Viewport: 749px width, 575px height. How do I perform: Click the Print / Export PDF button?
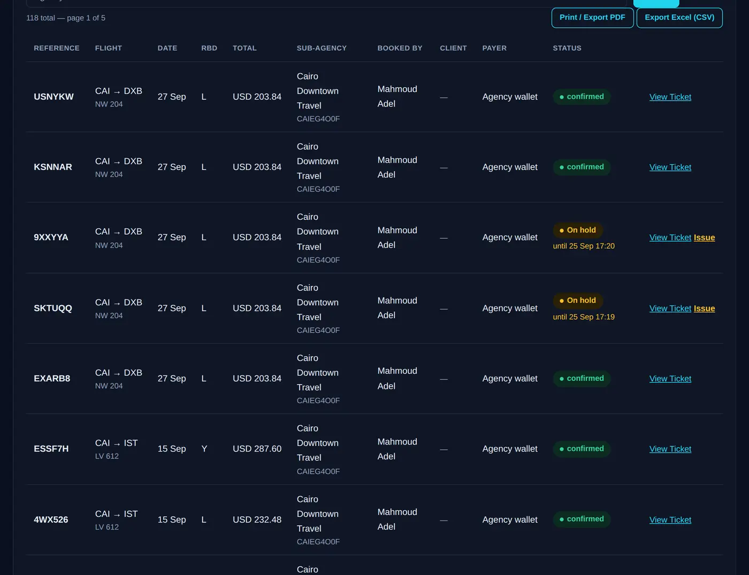592,18
